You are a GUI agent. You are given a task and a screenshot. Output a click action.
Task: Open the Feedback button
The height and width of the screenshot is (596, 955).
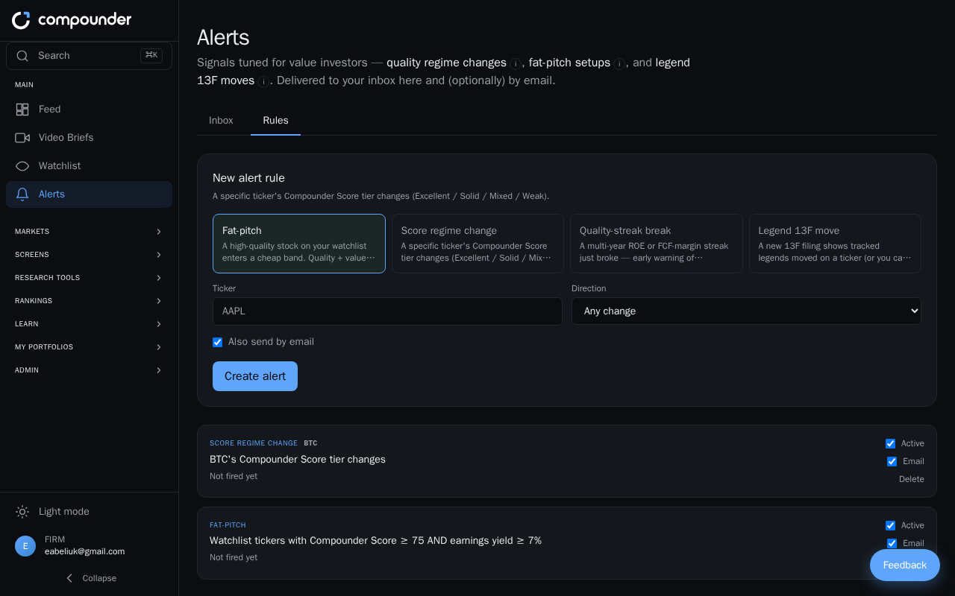point(905,565)
